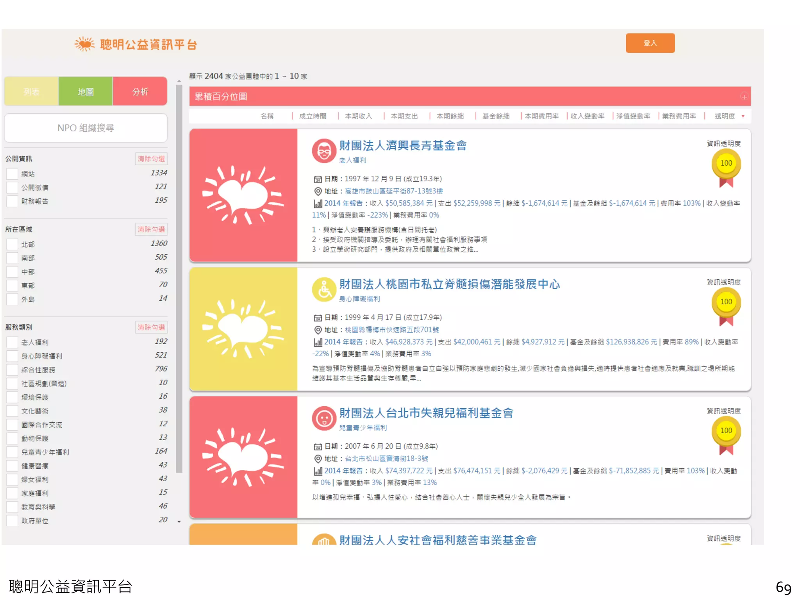800x600 pixels.
Task: Click the 100 transparency medal of 濟興長青基金會
Action: tap(726, 168)
